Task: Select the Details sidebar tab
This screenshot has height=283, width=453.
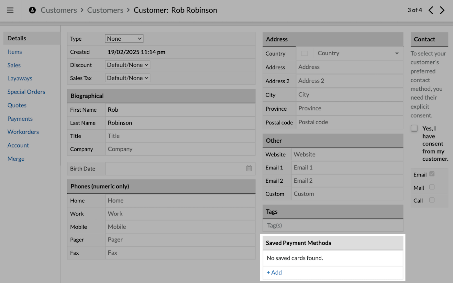Action: pyautogui.click(x=32, y=38)
